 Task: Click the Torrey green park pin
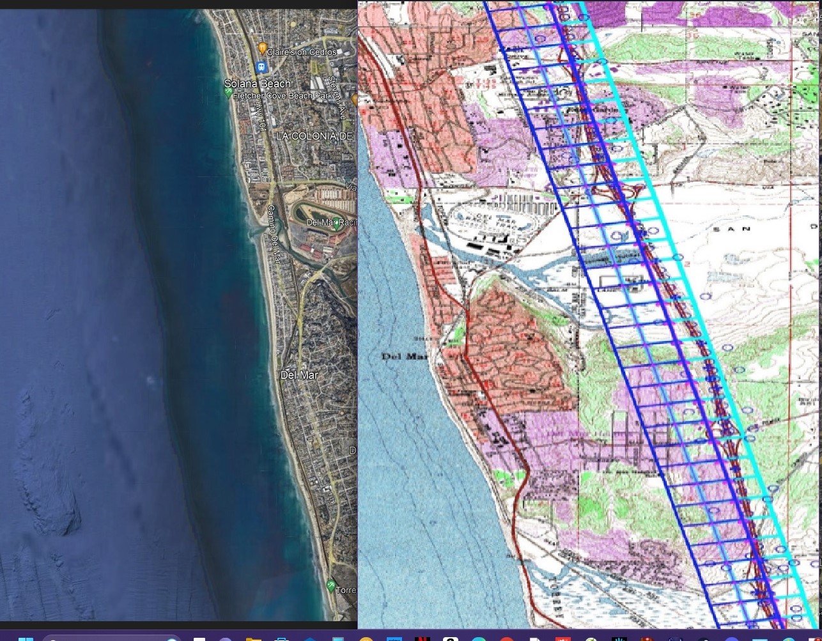[330, 584]
